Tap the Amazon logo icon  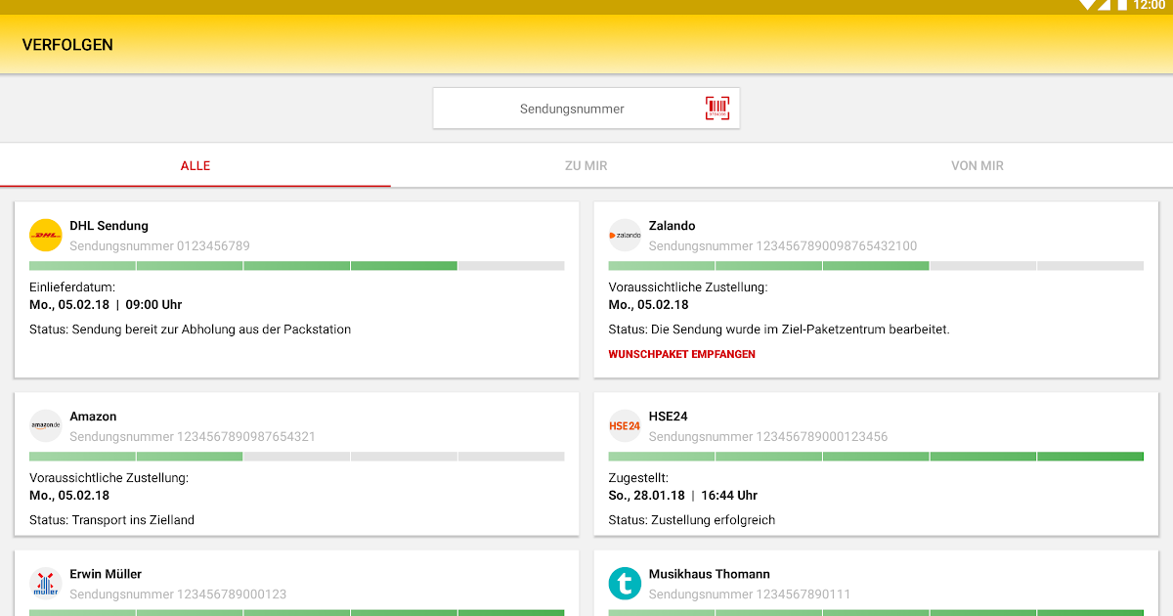pos(46,425)
